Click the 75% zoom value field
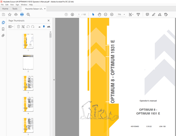Image resolution: width=176 pixels, height=136 pixels. (120, 14)
